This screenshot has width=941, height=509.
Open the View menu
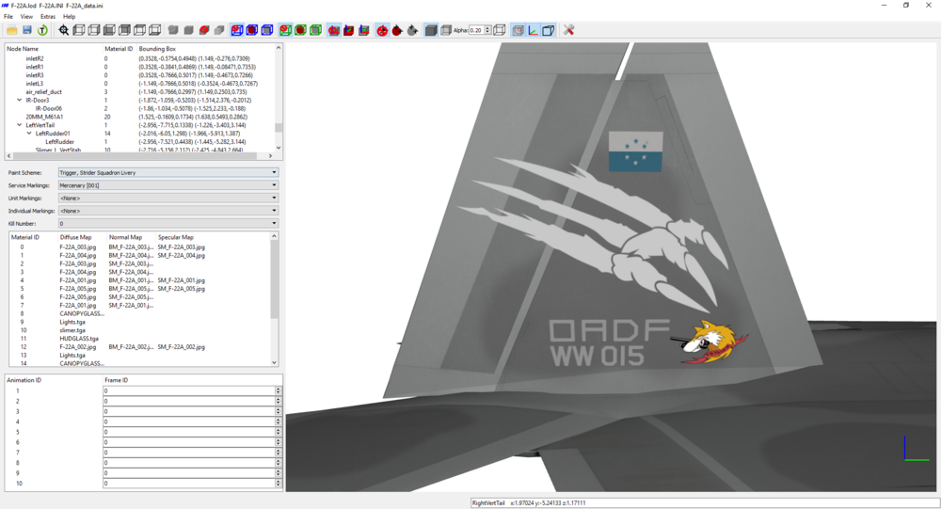coord(27,17)
